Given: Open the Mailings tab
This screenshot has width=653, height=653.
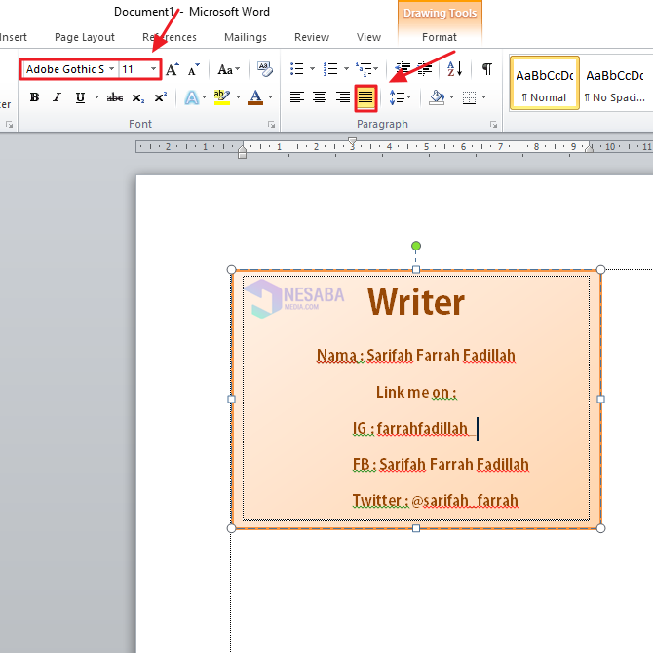Looking at the screenshot, I should [x=246, y=37].
